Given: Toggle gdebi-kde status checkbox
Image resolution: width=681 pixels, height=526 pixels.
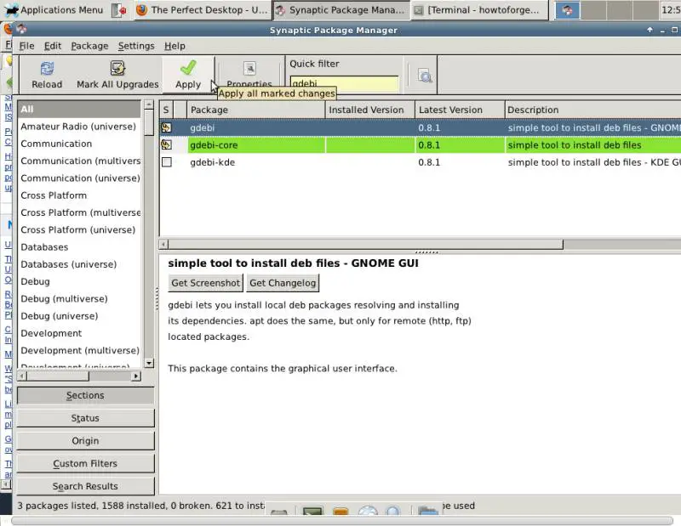Looking at the screenshot, I should pyautogui.click(x=166, y=162).
